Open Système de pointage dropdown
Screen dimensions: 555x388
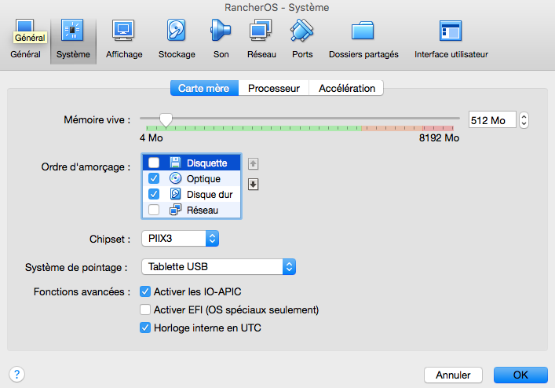pos(218,267)
